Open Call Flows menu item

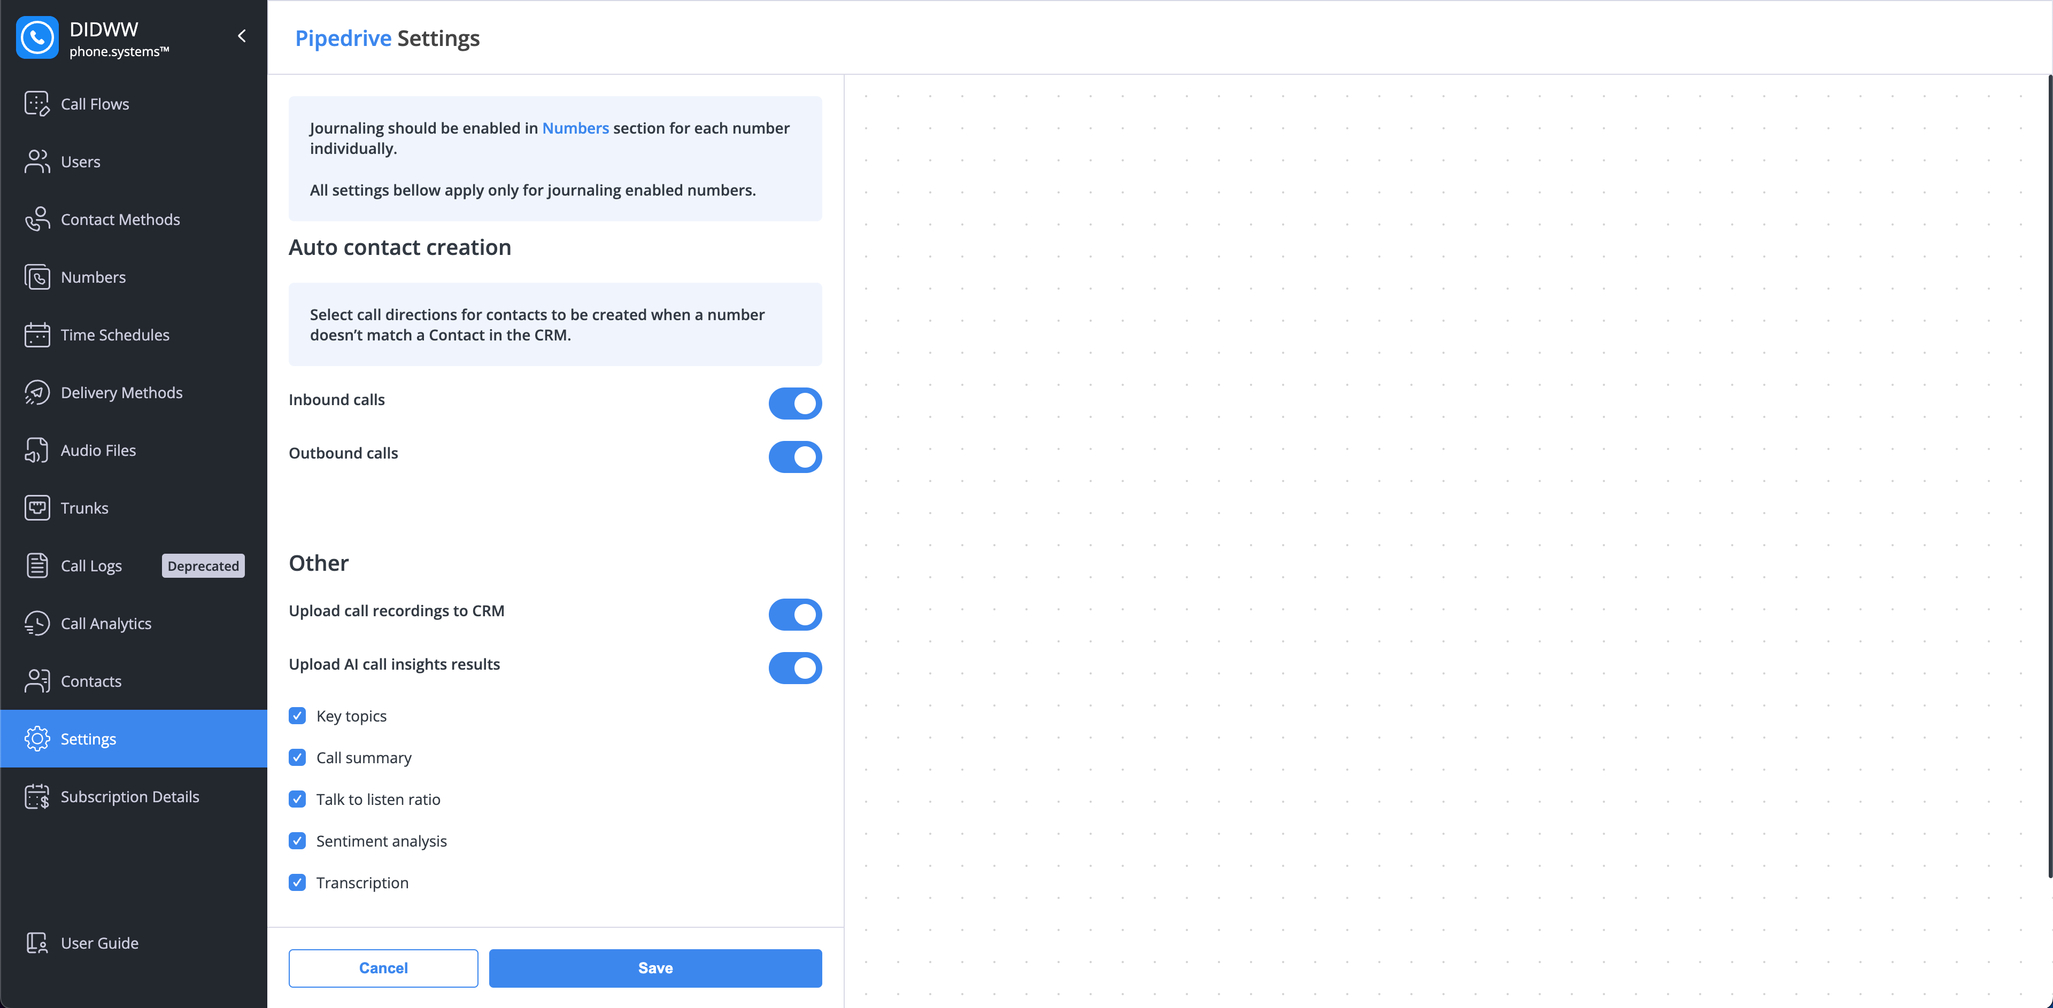(x=95, y=104)
